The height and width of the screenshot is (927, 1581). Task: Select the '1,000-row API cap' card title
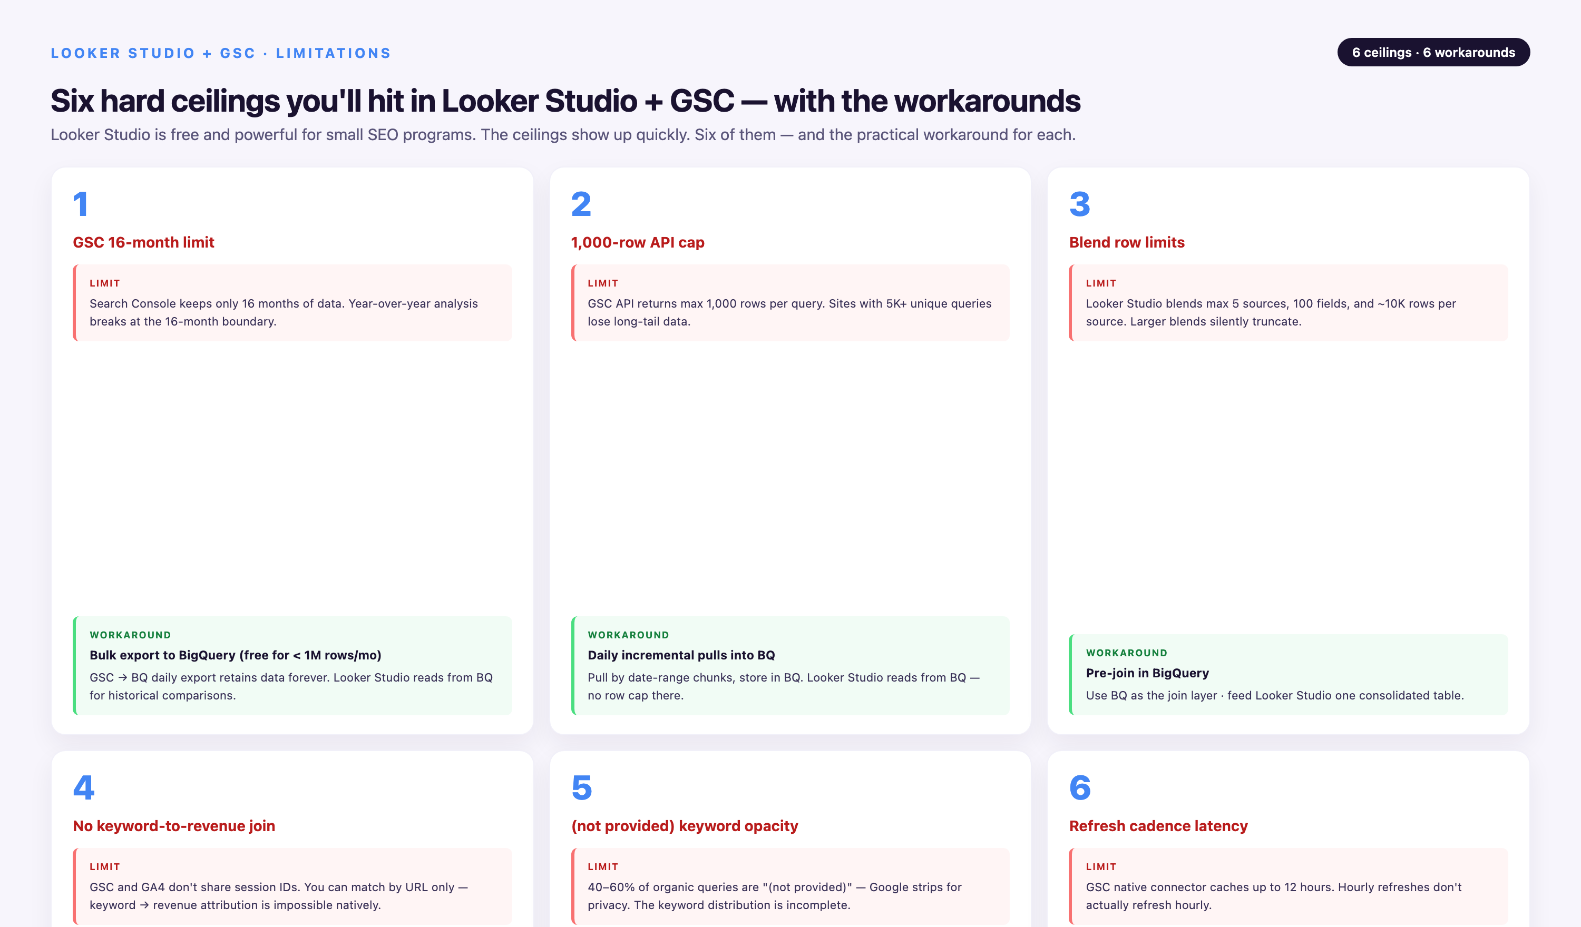coord(638,242)
